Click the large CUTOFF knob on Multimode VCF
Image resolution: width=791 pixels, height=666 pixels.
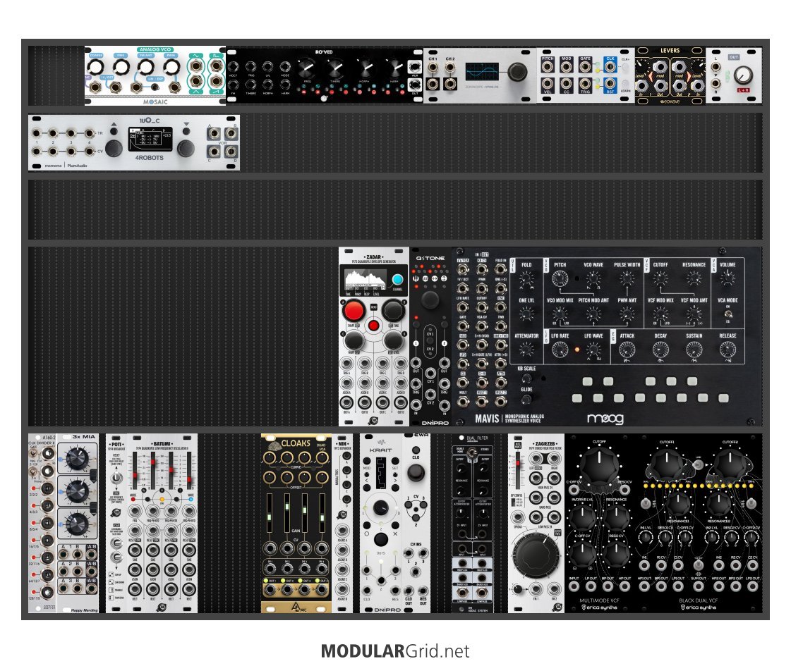599,467
